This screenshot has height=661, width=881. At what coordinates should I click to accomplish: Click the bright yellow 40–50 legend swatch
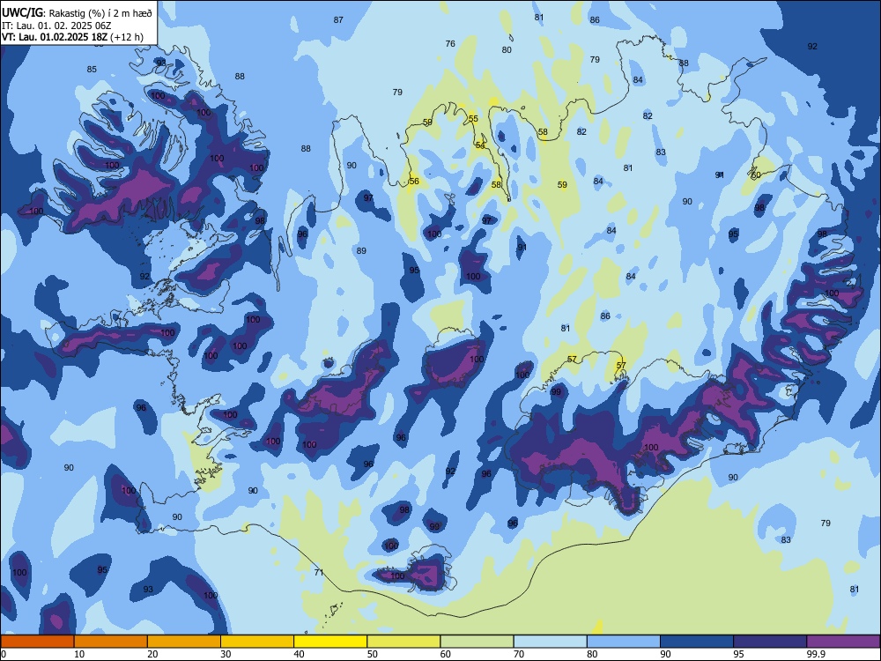coord(330,642)
